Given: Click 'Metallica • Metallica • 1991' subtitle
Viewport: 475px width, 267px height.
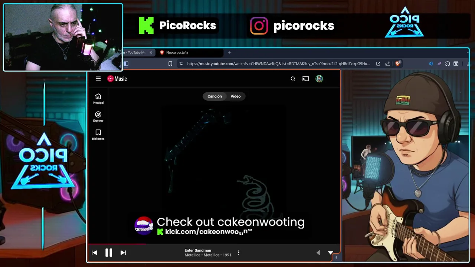Looking at the screenshot, I should click(208, 255).
